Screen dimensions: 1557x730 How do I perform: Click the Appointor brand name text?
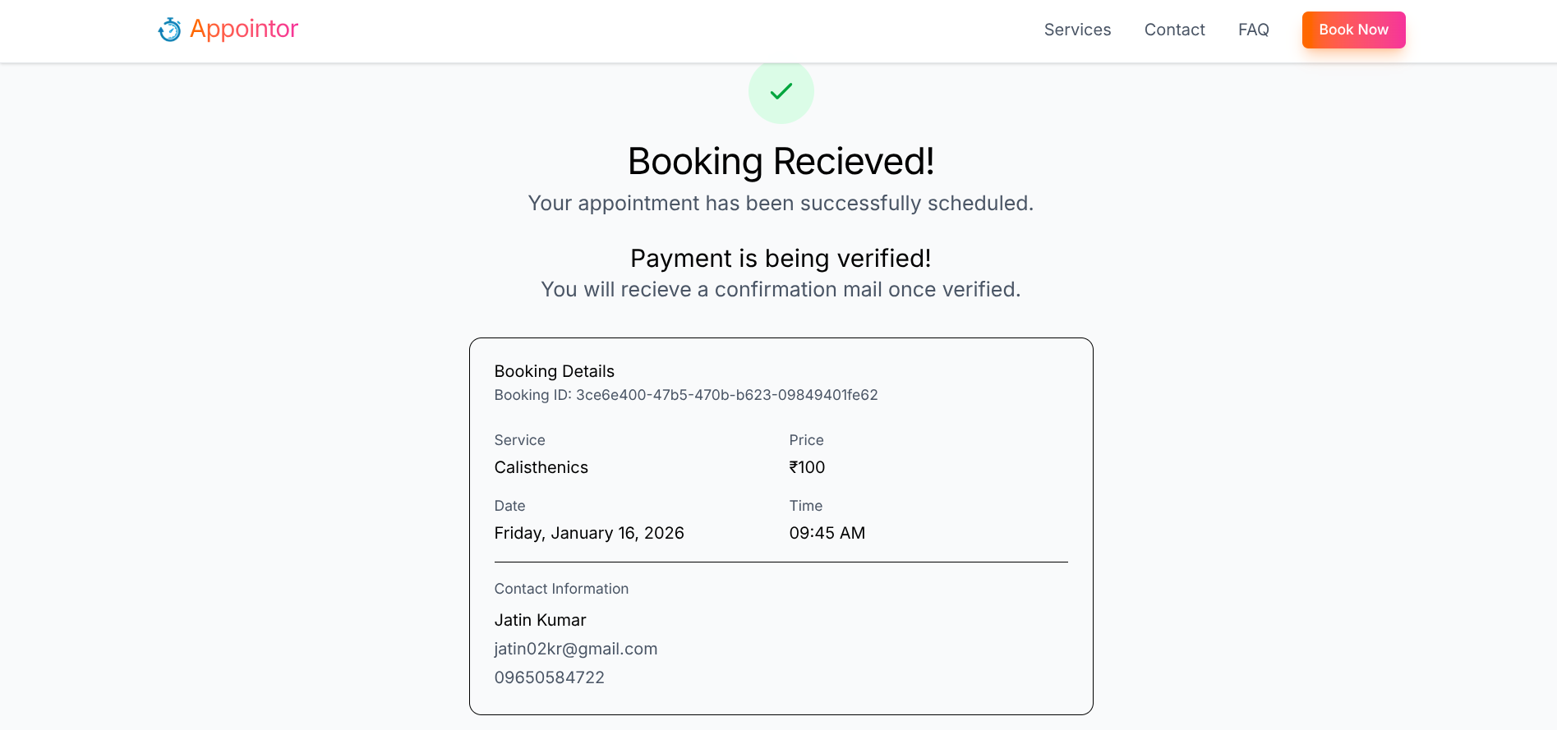244,30
